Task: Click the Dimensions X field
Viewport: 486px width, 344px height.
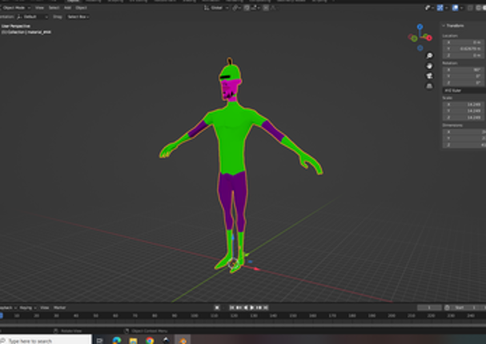Action: [x=464, y=132]
